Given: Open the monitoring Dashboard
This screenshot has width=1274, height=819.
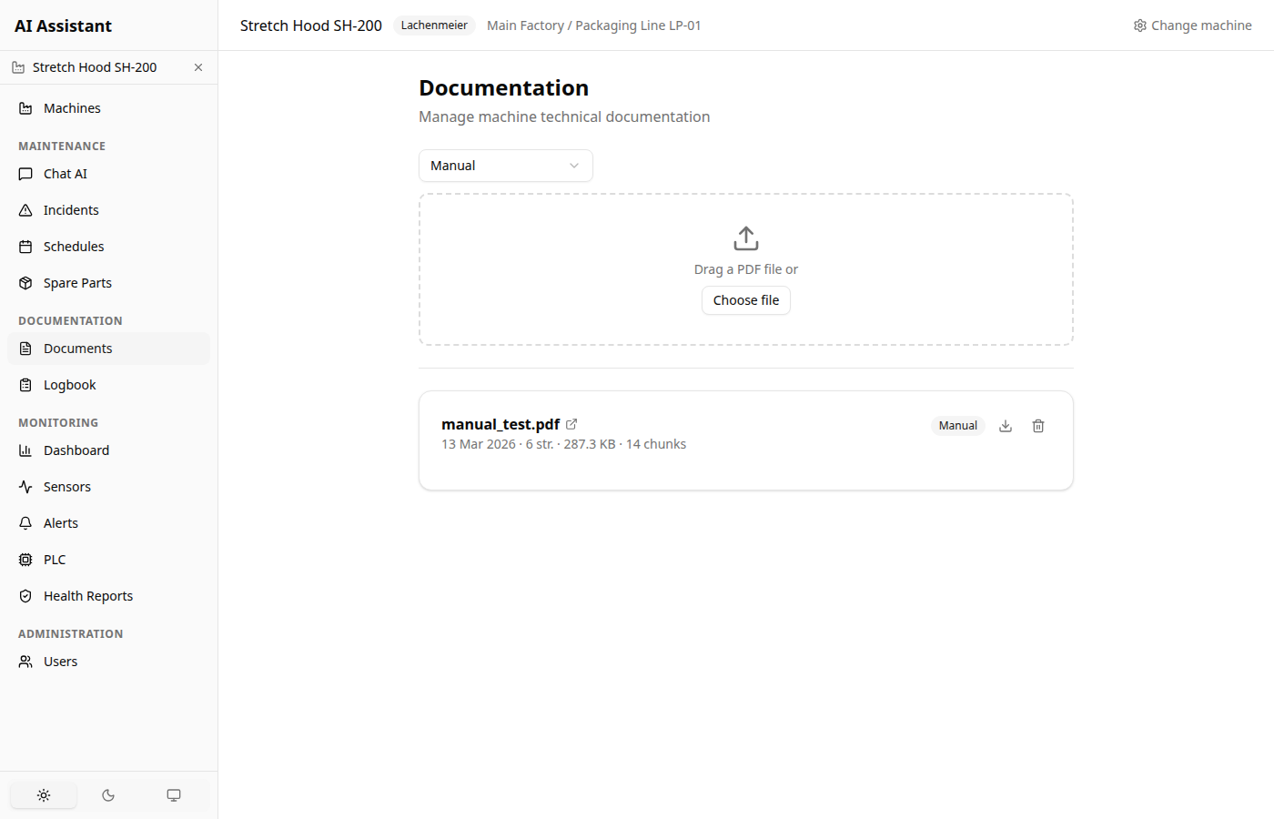Looking at the screenshot, I should pyautogui.click(x=76, y=450).
